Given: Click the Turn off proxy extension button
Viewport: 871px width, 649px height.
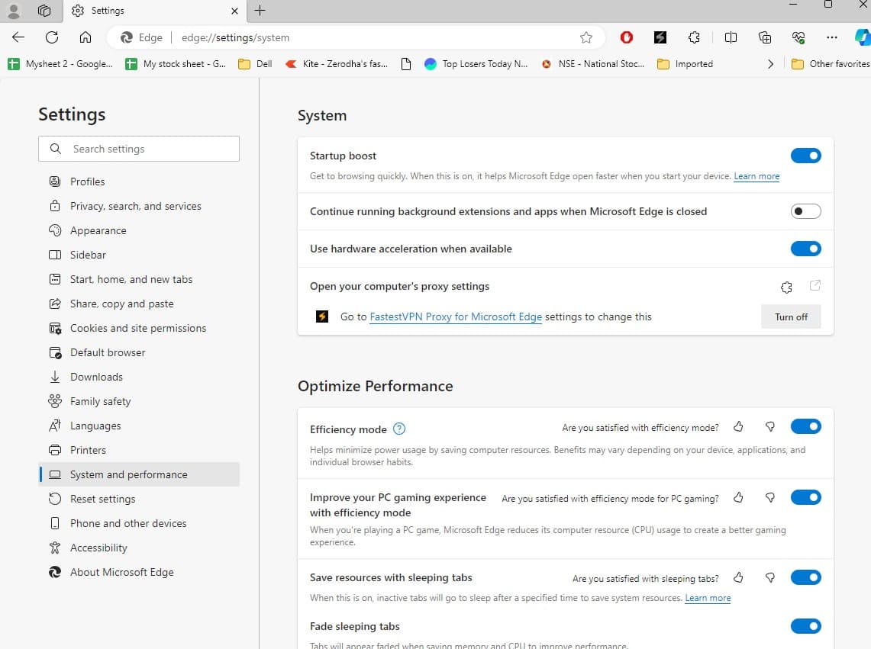Looking at the screenshot, I should 791,316.
